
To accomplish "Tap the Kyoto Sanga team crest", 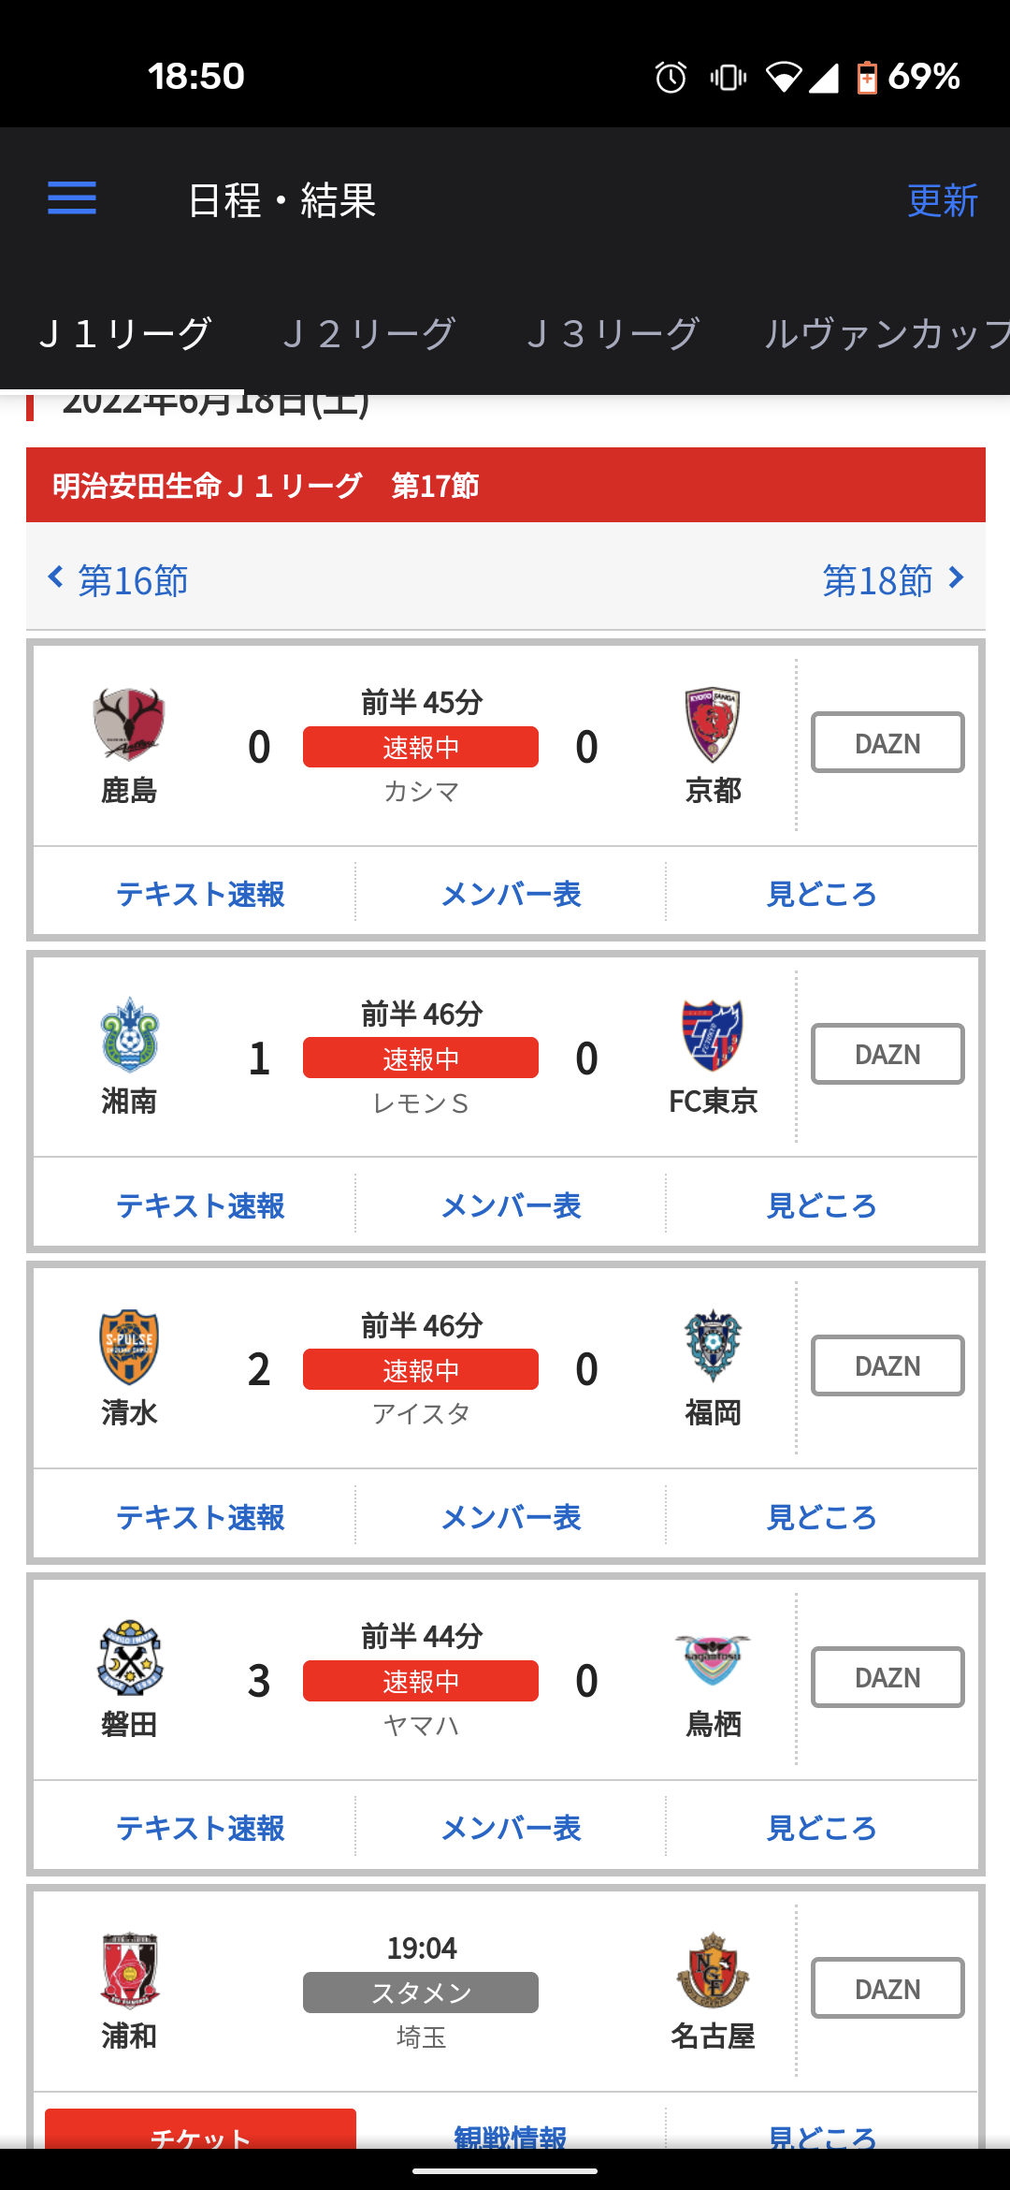I will [713, 725].
